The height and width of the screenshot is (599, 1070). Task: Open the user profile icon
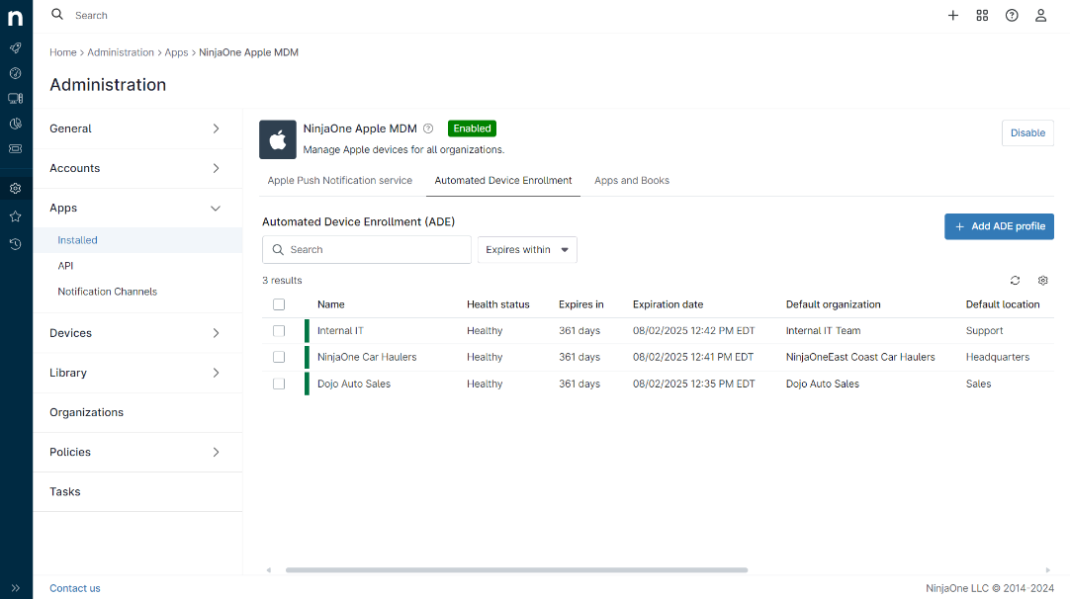(x=1040, y=16)
